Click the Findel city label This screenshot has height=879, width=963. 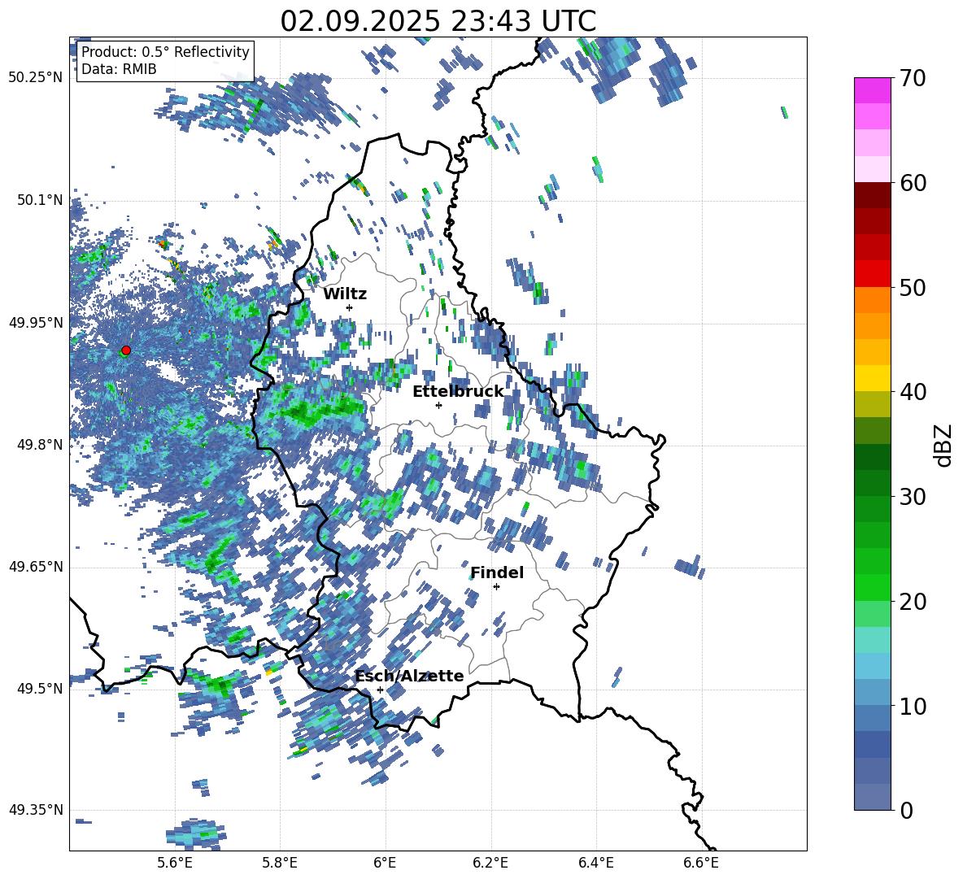[x=497, y=572]
